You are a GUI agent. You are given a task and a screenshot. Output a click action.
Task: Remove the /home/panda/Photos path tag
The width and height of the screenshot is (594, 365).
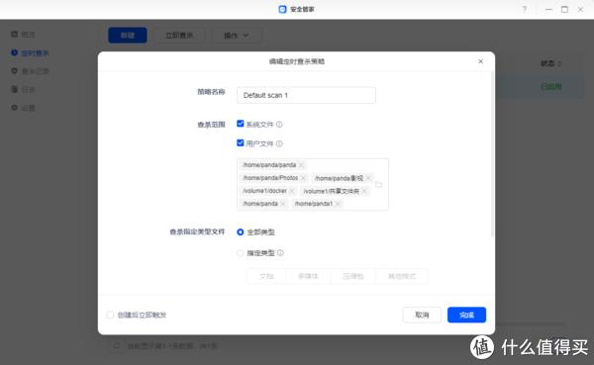tap(303, 178)
